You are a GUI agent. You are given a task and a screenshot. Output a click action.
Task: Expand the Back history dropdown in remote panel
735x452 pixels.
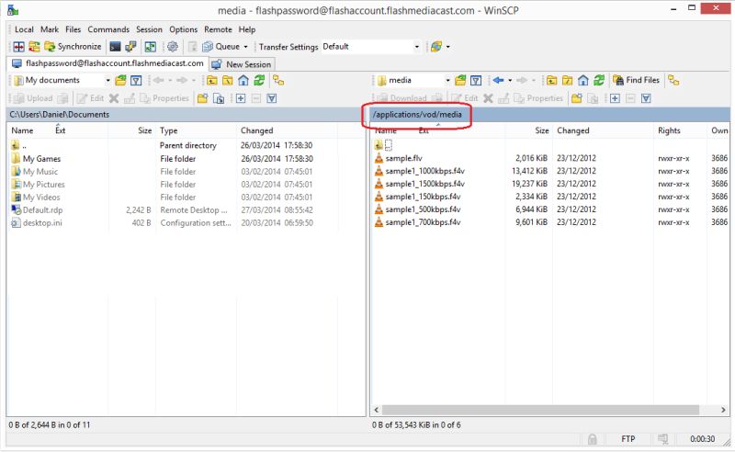pos(510,80)
